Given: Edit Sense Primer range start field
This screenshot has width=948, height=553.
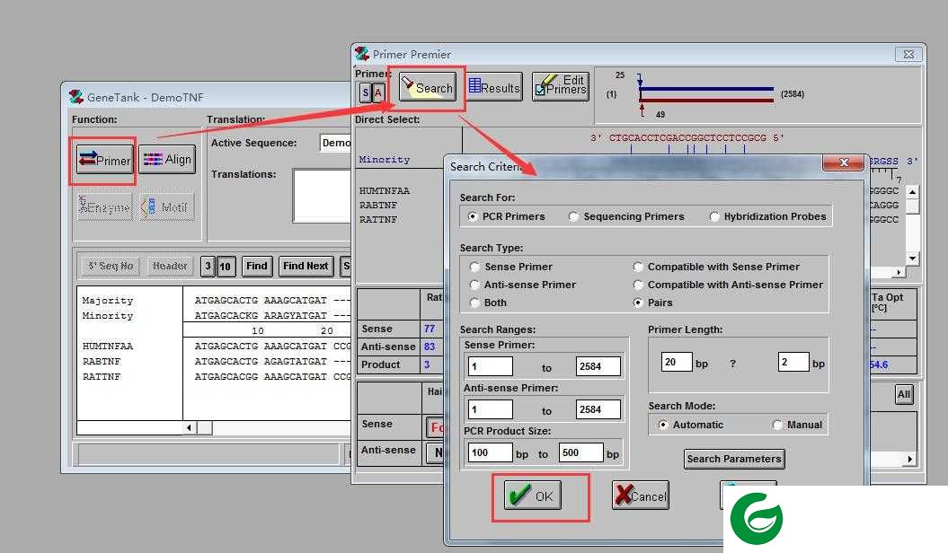Looking at the screenshot, I should pyautogui.click(x=491, y=366).
